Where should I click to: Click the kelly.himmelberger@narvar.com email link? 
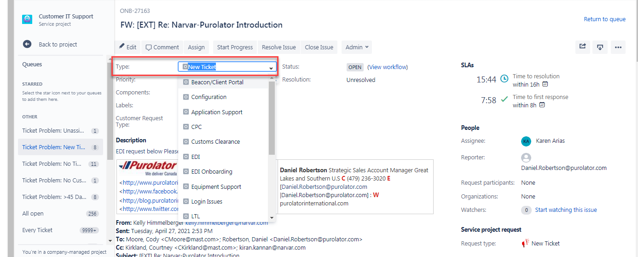click(x=226, y=222)
